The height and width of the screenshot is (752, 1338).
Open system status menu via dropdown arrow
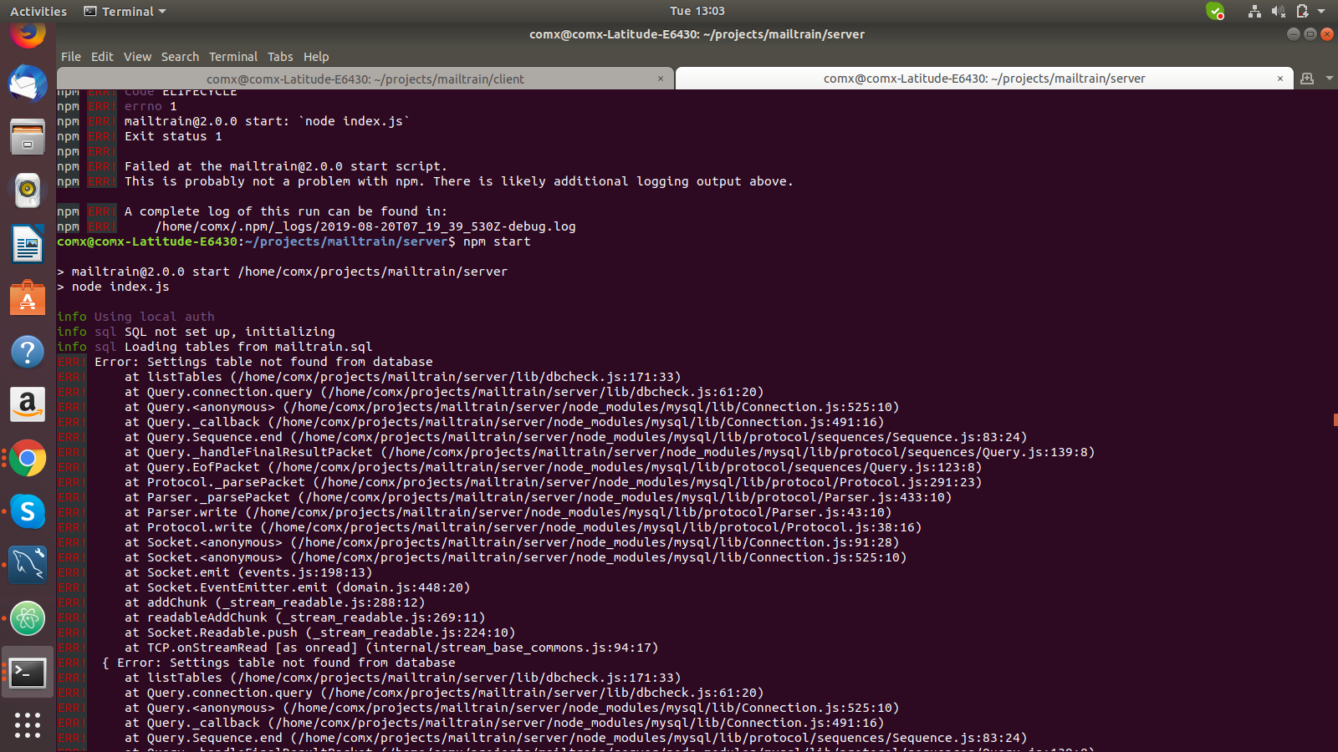click(1321, 11)
